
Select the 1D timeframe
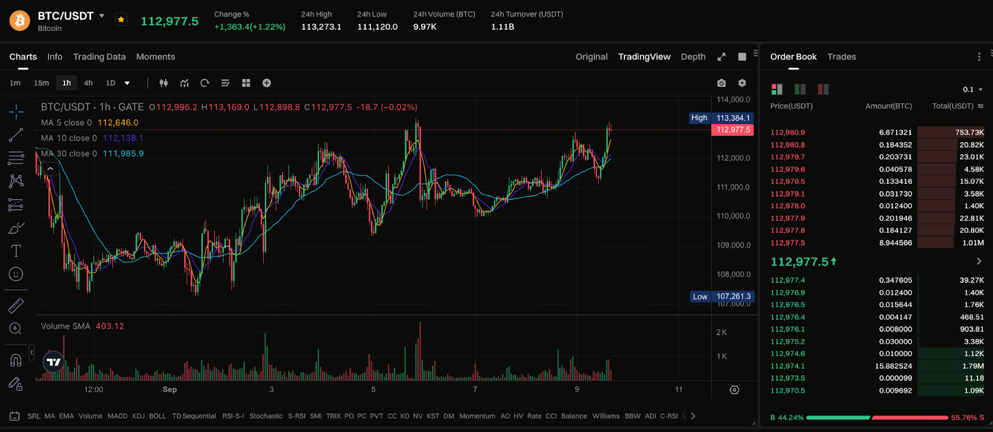tap(110, 83)
